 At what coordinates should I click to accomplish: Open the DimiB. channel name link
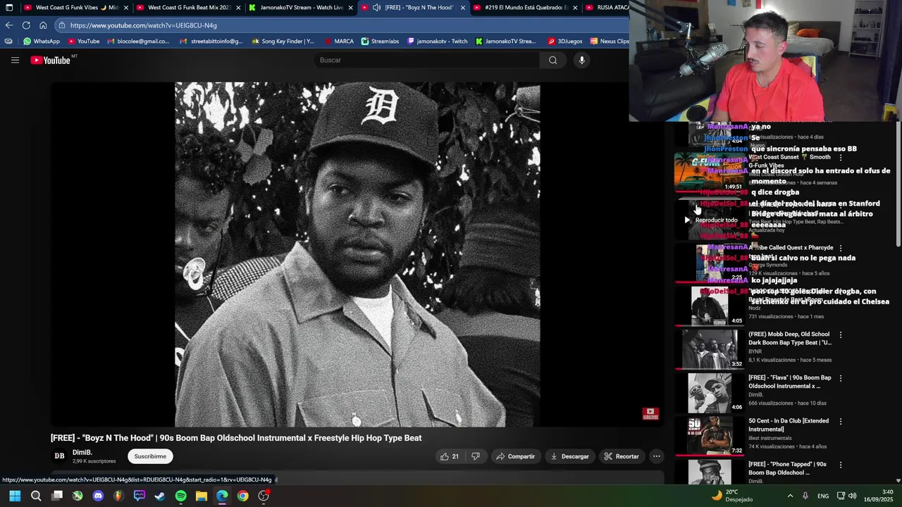click(82, 452)
